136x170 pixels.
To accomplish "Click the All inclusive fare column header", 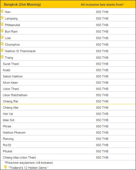I will pos(102,5).
